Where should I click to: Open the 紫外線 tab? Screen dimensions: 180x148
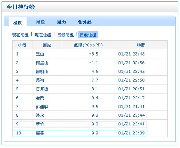pos(85,22)
